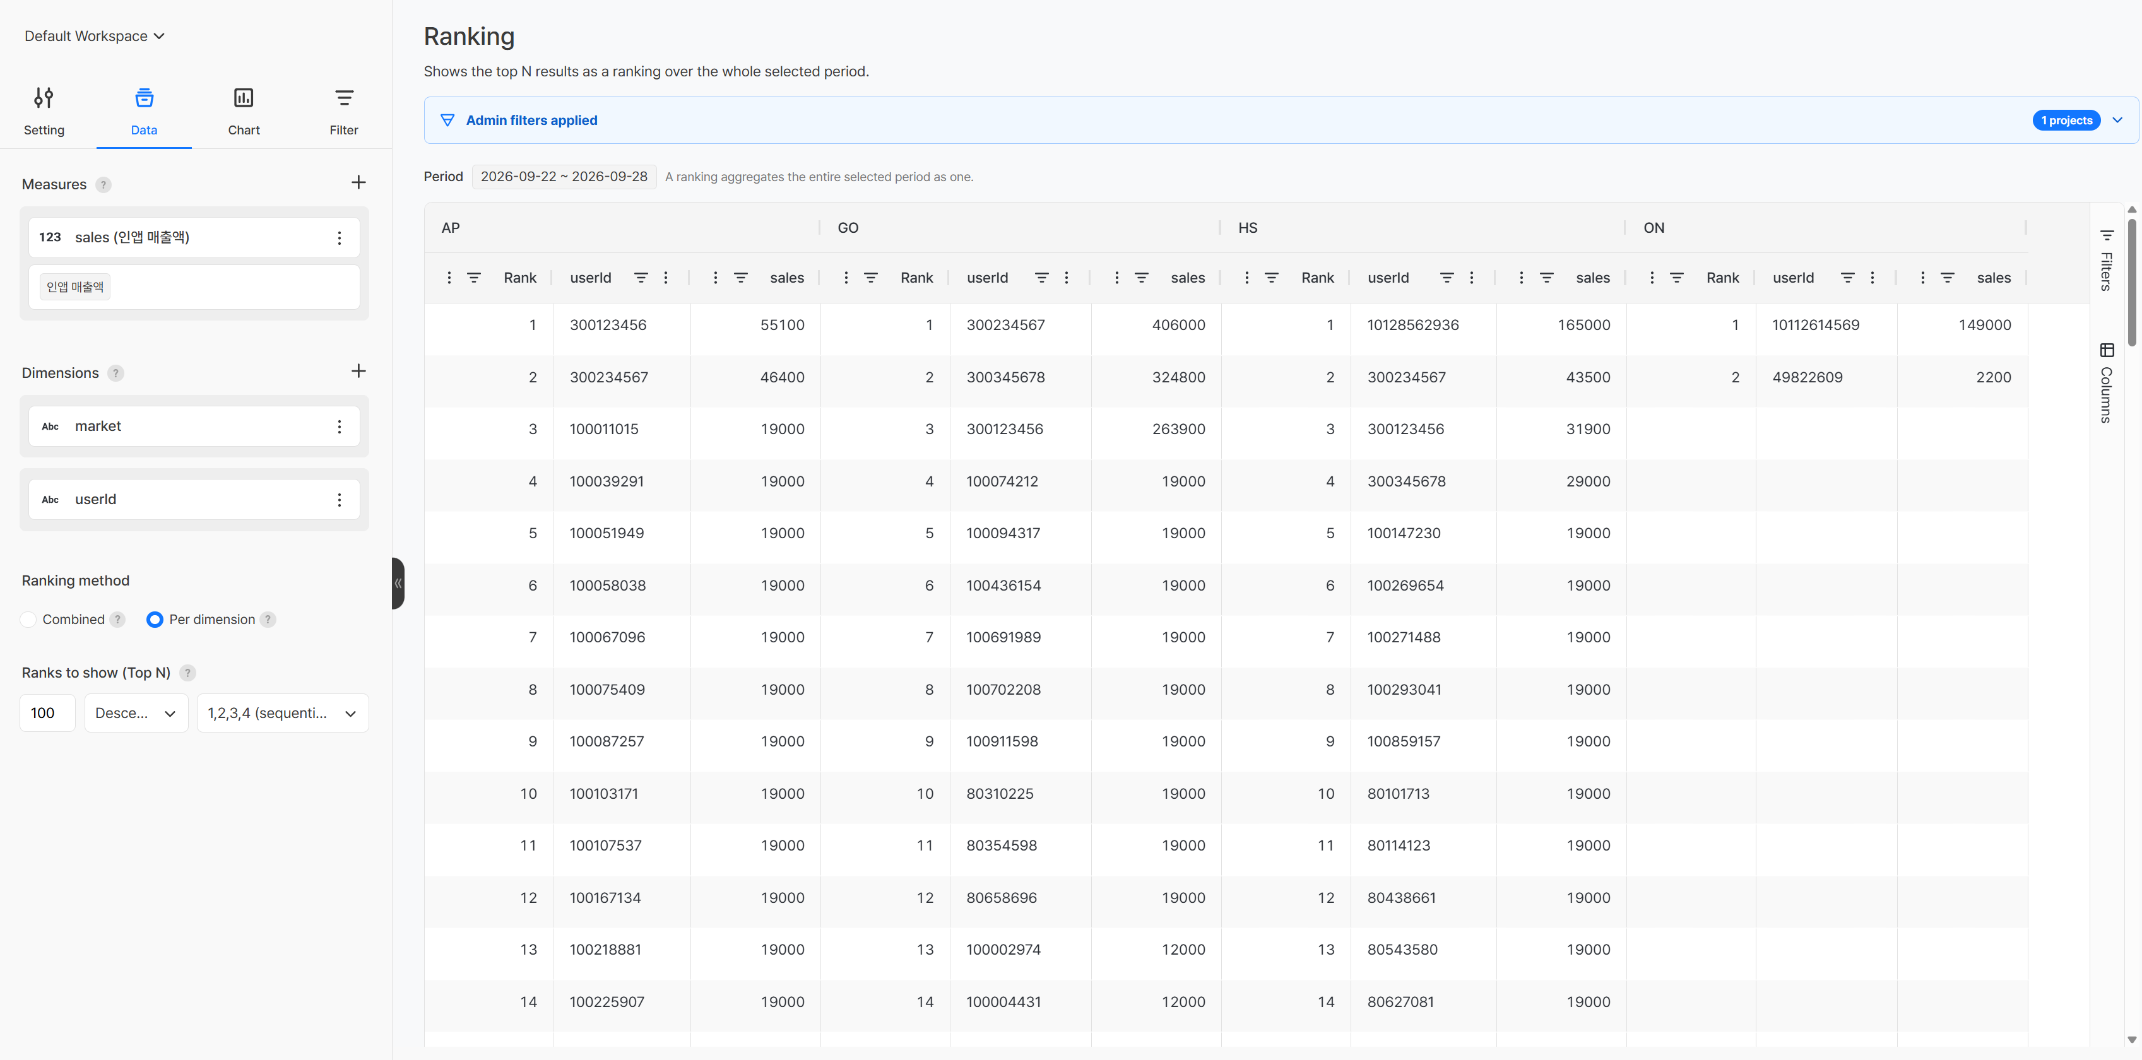The image size is (2142, 1060).
Task: Add a new measure with plus icon
Action: coord(358,182)
